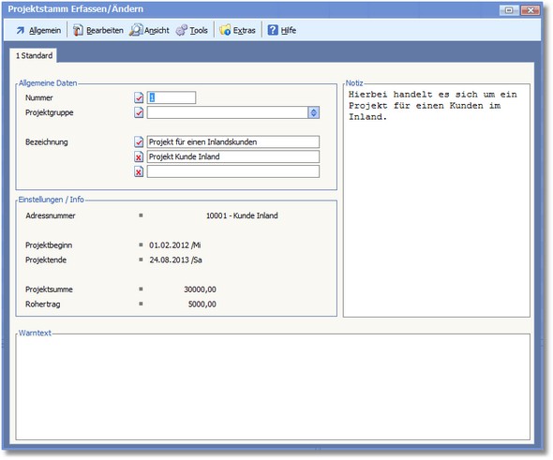Click the Hilfe question mark icon

(273, 30)
